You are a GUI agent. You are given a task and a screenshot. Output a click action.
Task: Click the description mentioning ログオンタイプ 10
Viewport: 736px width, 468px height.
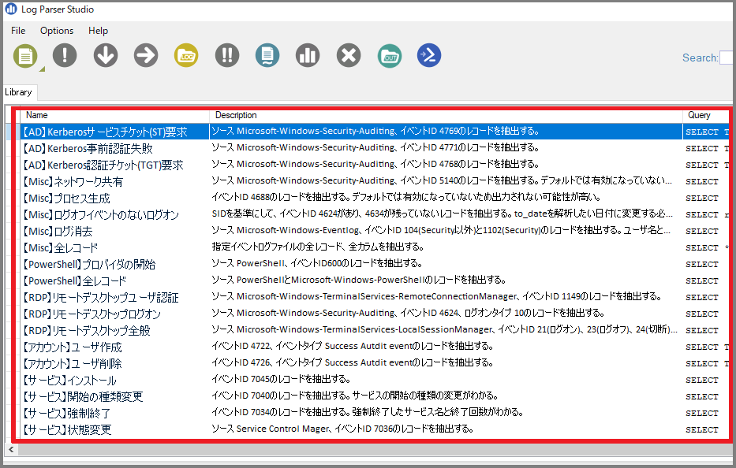pyautogui.click(x=408, y=313)
